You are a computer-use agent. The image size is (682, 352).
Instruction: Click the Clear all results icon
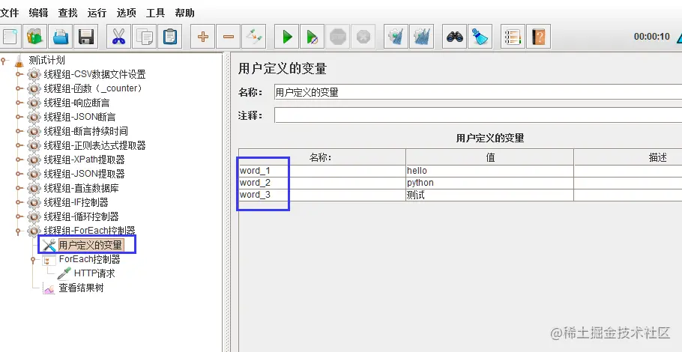(x=421, y=37)
